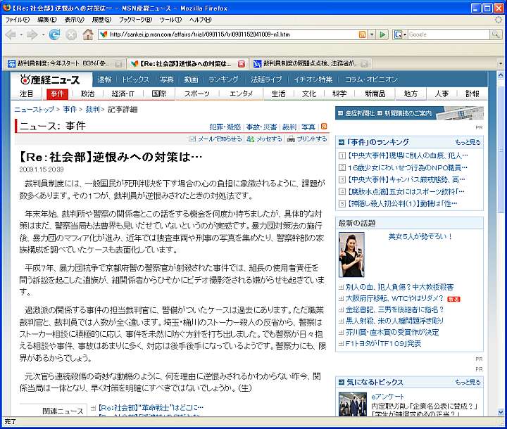
Task: Click orange RSS icon beside 写真 link
Action: coord(324,127)
